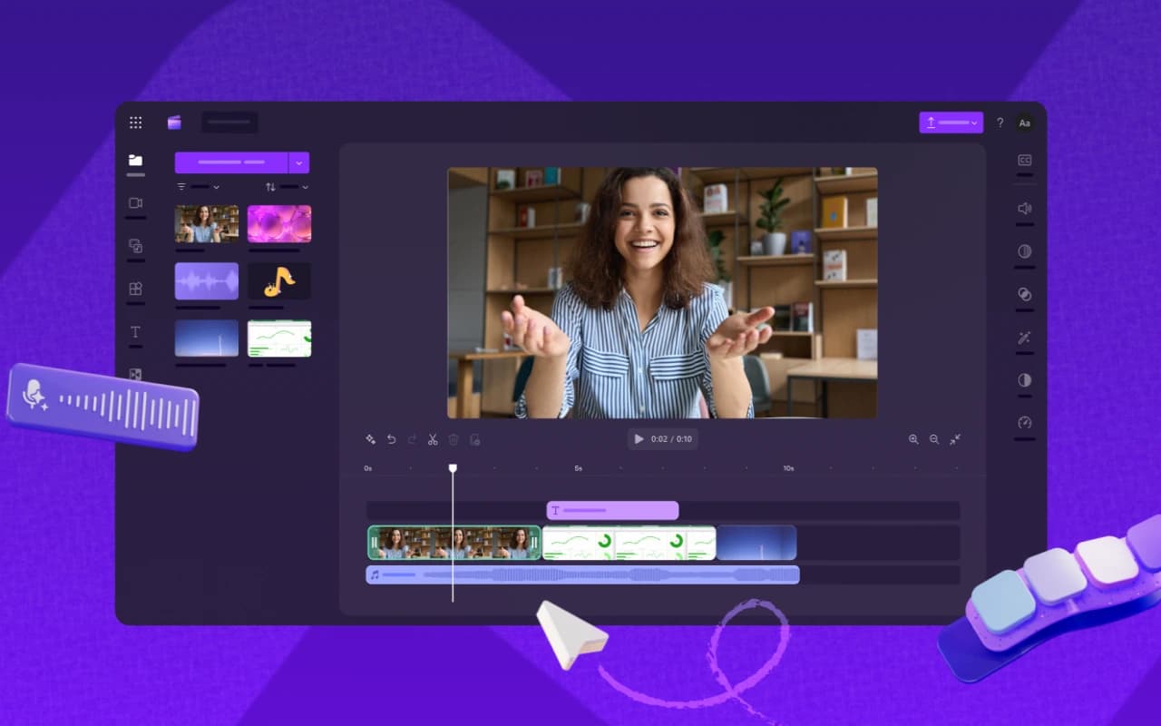Undo the last edit
Viewport: 1161px width, 726px height.
[392, 439]
